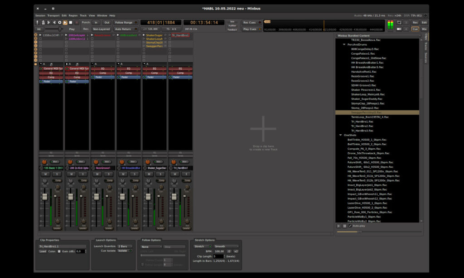Click the stop all cues square icon
This screenshot has height=278, width=464.
click(x=36, y=64)
